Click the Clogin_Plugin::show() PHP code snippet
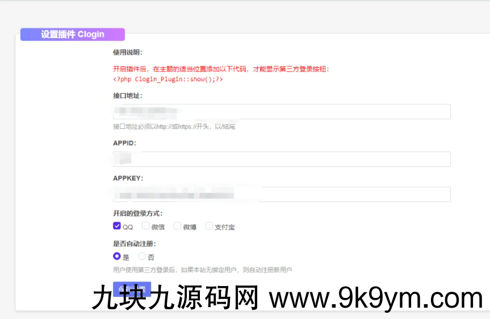The width and height of the screenshot is (490, 319). 167,79
